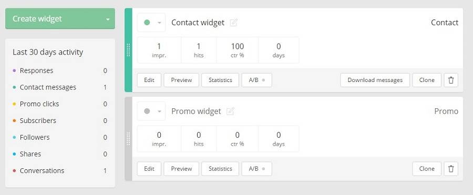Open Contact widget status dropdown arrow
This screenshot has height=195, width=473.
click(159, 23)
